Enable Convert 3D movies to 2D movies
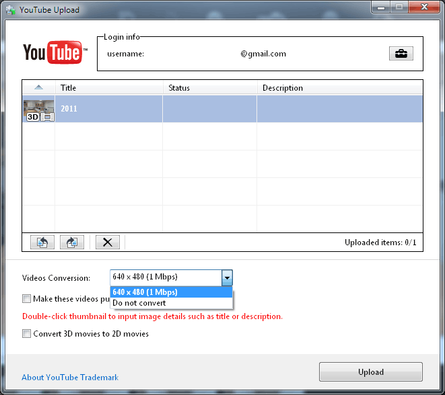This screenshot has height=395, width=445. 26,334
